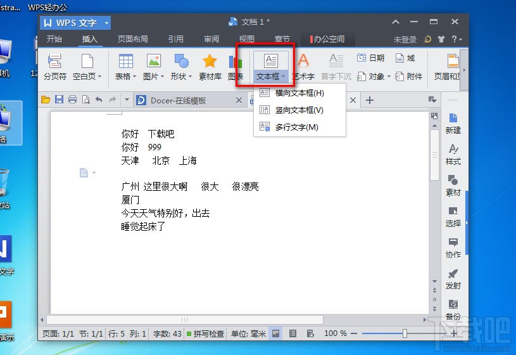Open the 素材 side panel
This screenshot has height=355, width=516.
(x=453, y=186)
